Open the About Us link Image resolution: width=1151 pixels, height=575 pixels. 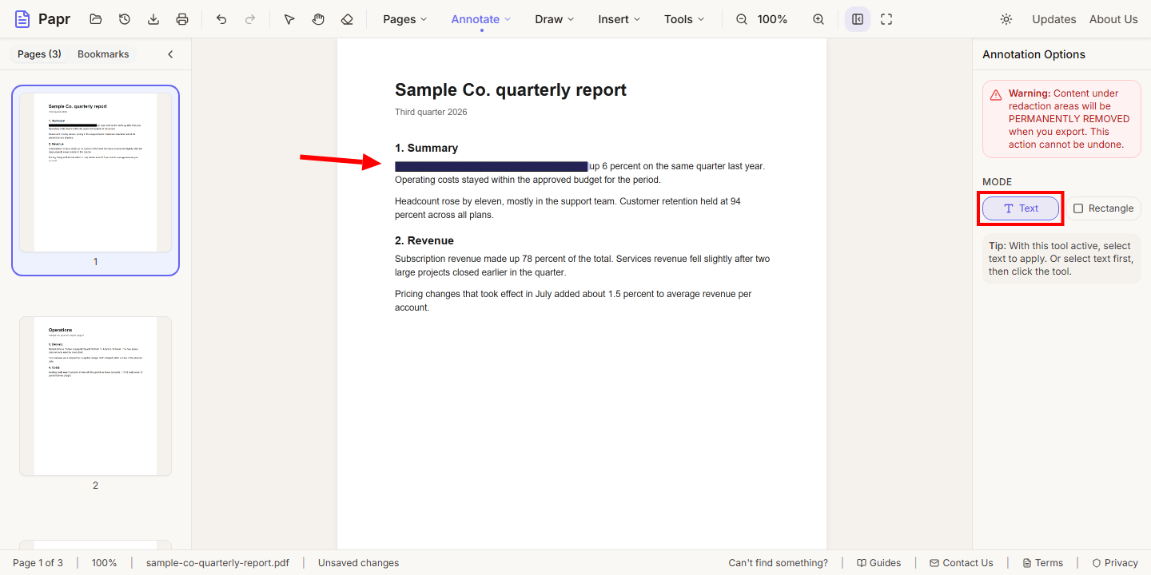[x=1113, y=19]
